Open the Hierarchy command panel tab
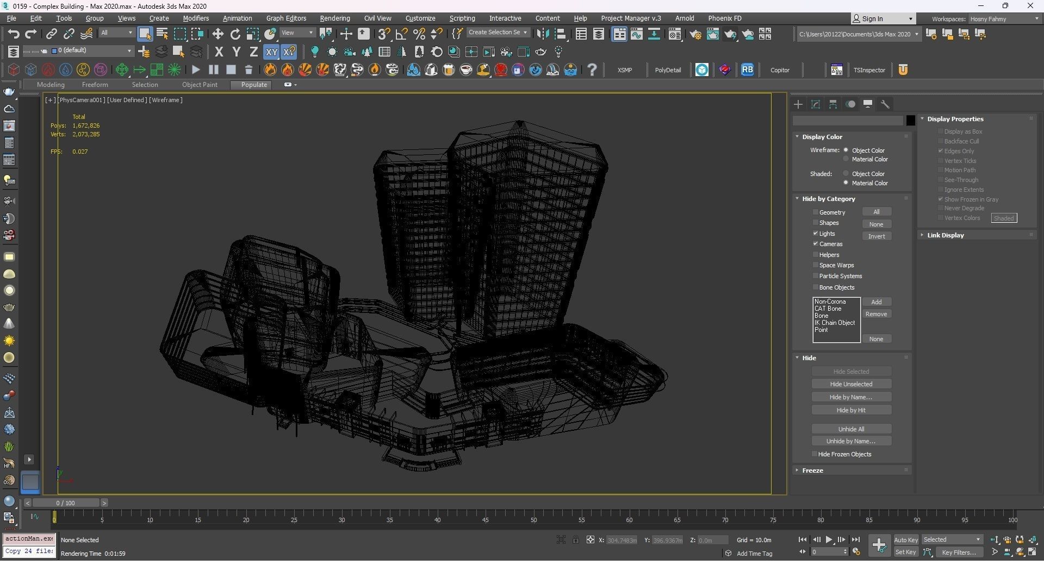1044x565 pixels. tap(833, 104)
